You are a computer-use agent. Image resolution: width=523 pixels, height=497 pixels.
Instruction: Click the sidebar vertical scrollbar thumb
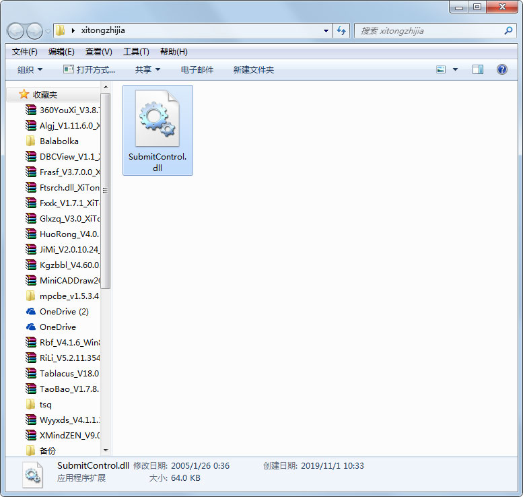coord(106,191)
